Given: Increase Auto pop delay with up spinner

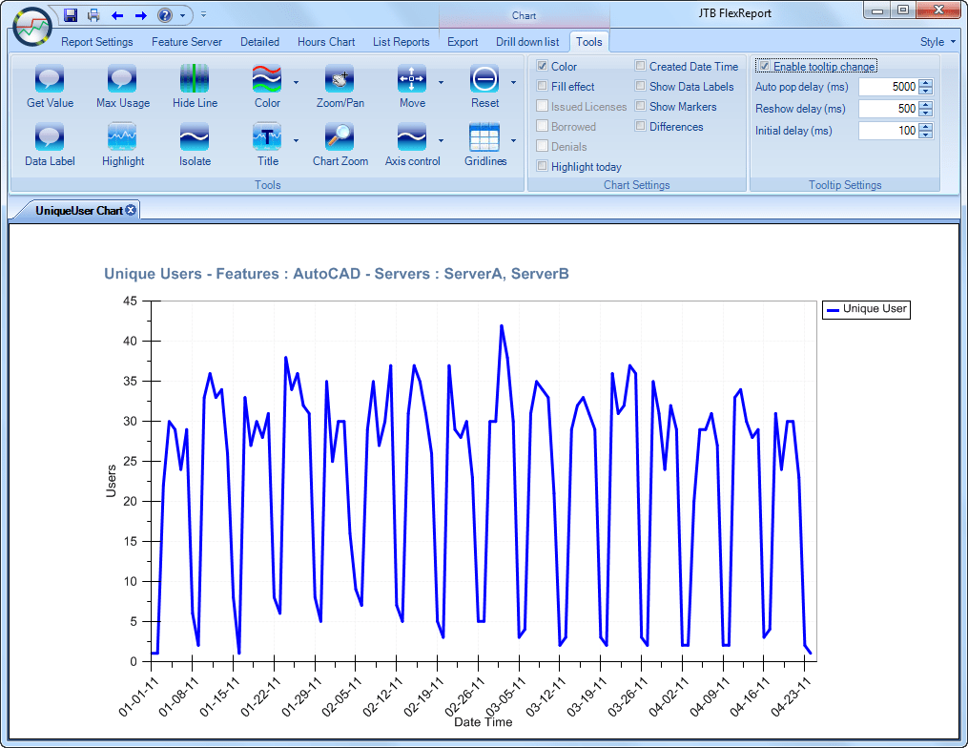Looking at the screenshot, I should (x=925, y=83).
